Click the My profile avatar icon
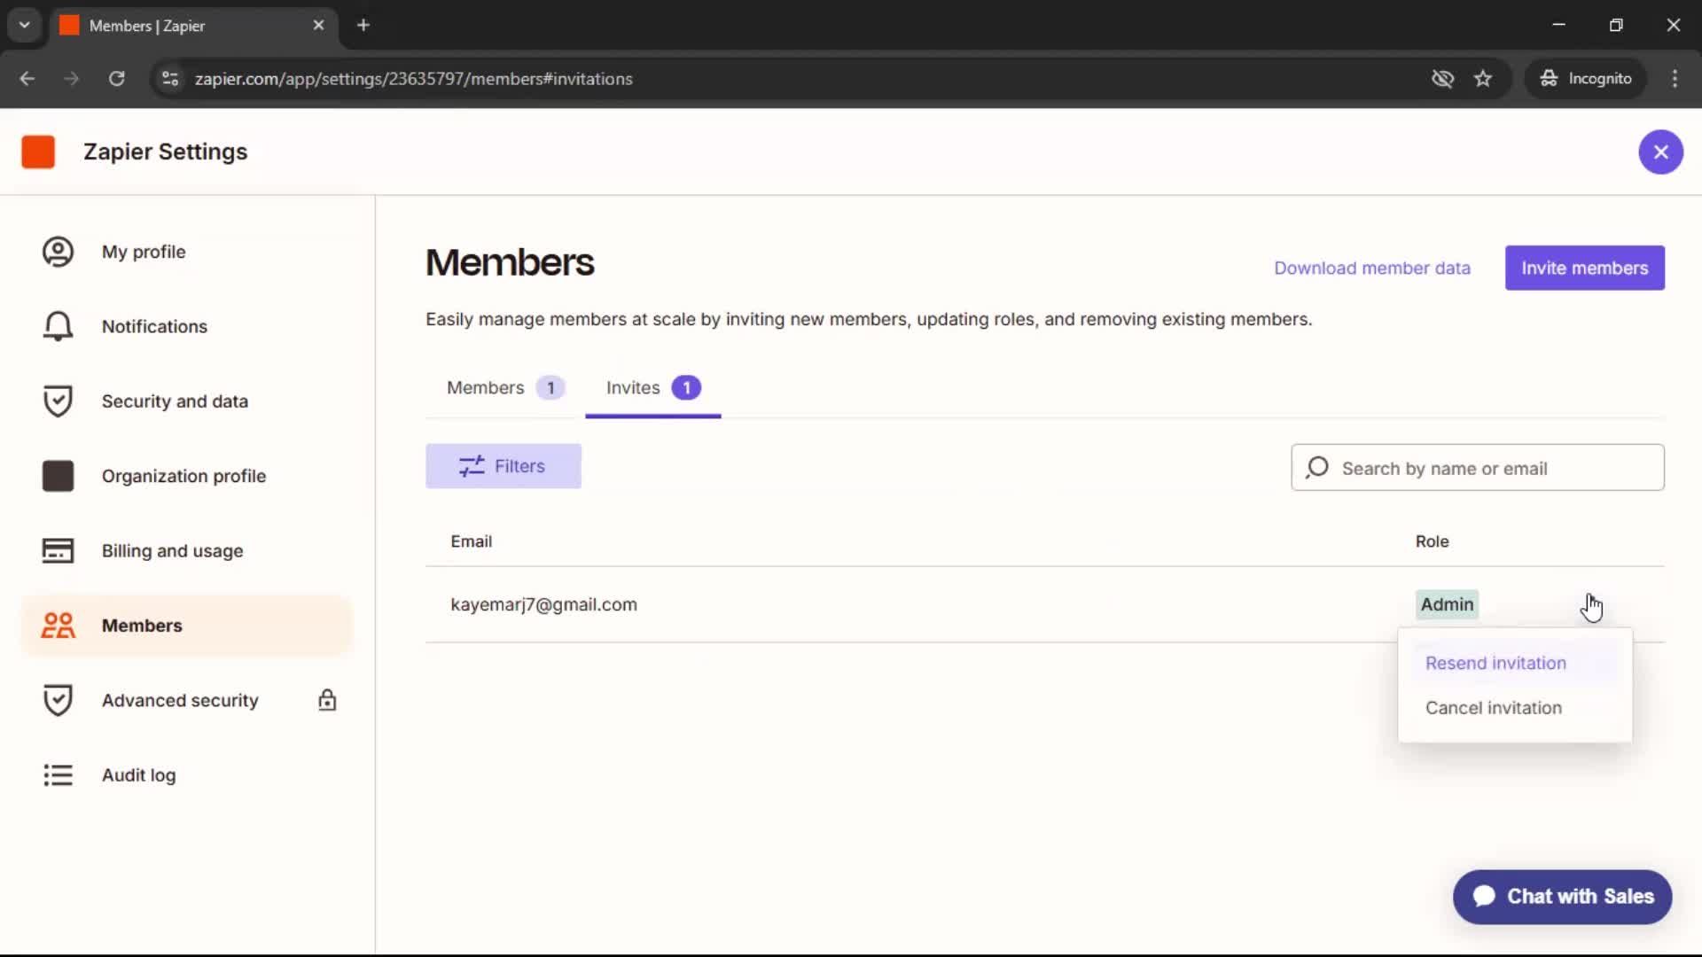The image size is (1702, 957). pyautogui.click(x=58, y=252)
